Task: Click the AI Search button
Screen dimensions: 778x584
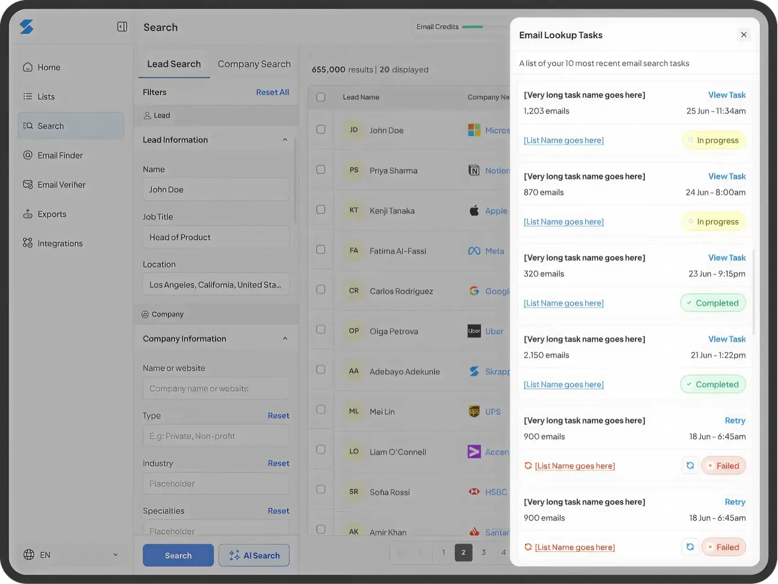Action: coord(254,555)
